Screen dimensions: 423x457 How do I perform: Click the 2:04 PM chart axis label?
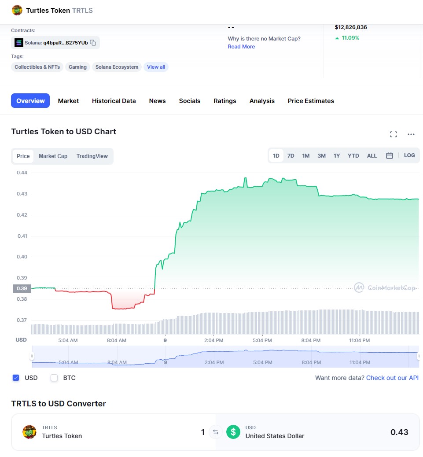(x=213, y=340)
